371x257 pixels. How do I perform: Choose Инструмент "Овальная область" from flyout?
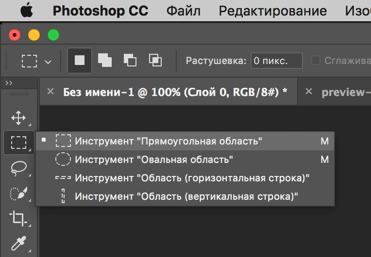click(x=185, y=160)
